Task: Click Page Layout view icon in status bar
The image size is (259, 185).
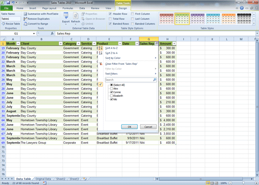Action: (x=212, y=183)
